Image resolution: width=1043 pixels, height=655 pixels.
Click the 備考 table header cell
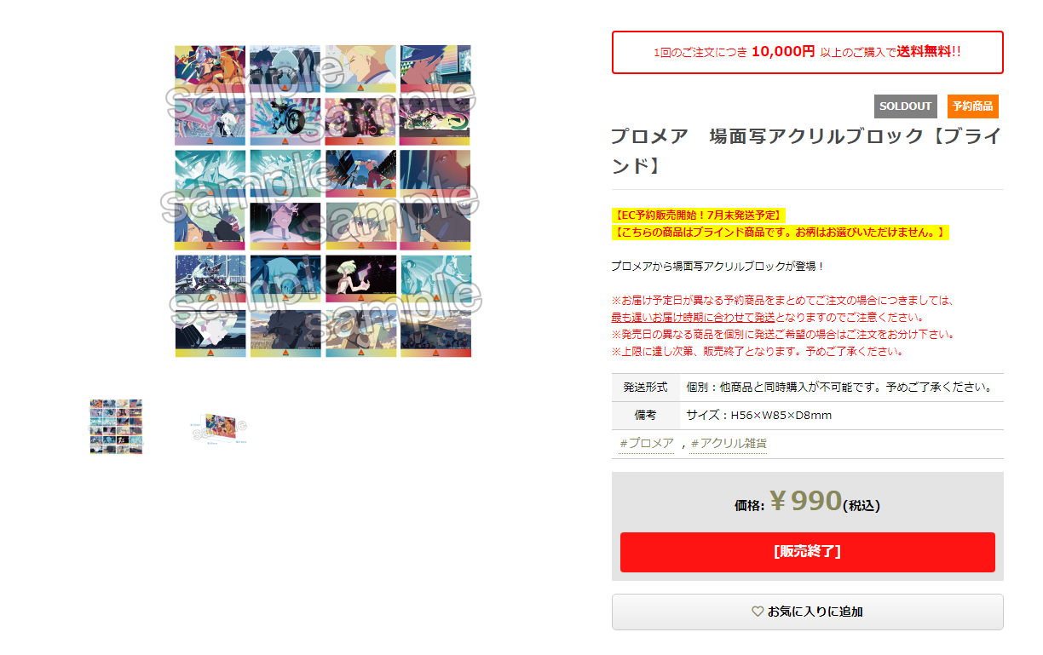pos(645,416)
